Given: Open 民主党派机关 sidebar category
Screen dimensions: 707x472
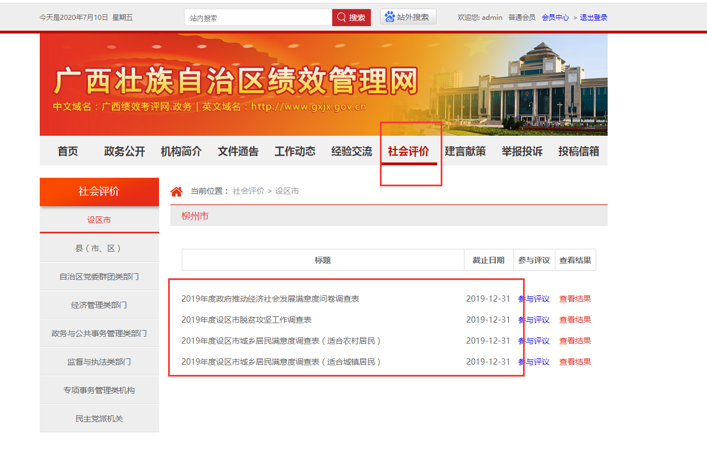Looking at the screenshot, I should [x=99, y=419].
